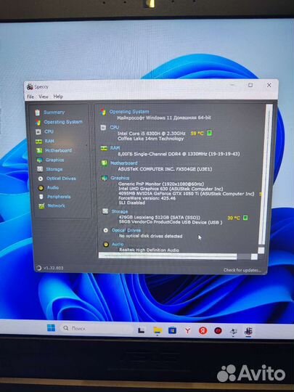This screenshot has width=294, height=392.
Task: Click the Network icon in the sidebar
Action: point(41,206)
